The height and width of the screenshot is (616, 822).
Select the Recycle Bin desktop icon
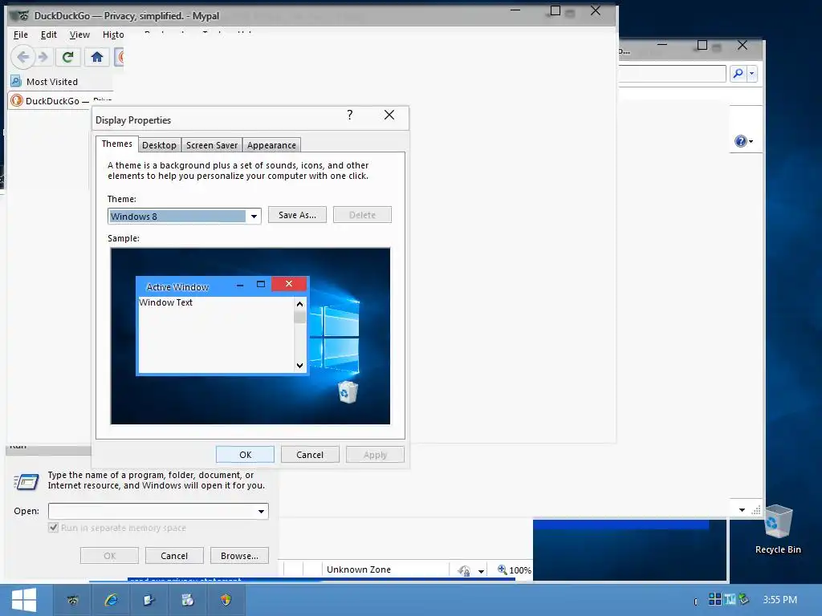click(x=778, y=529)
